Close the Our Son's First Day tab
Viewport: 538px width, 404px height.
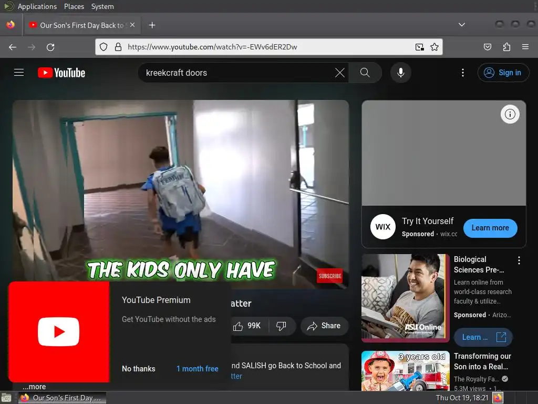click(132, 25)
